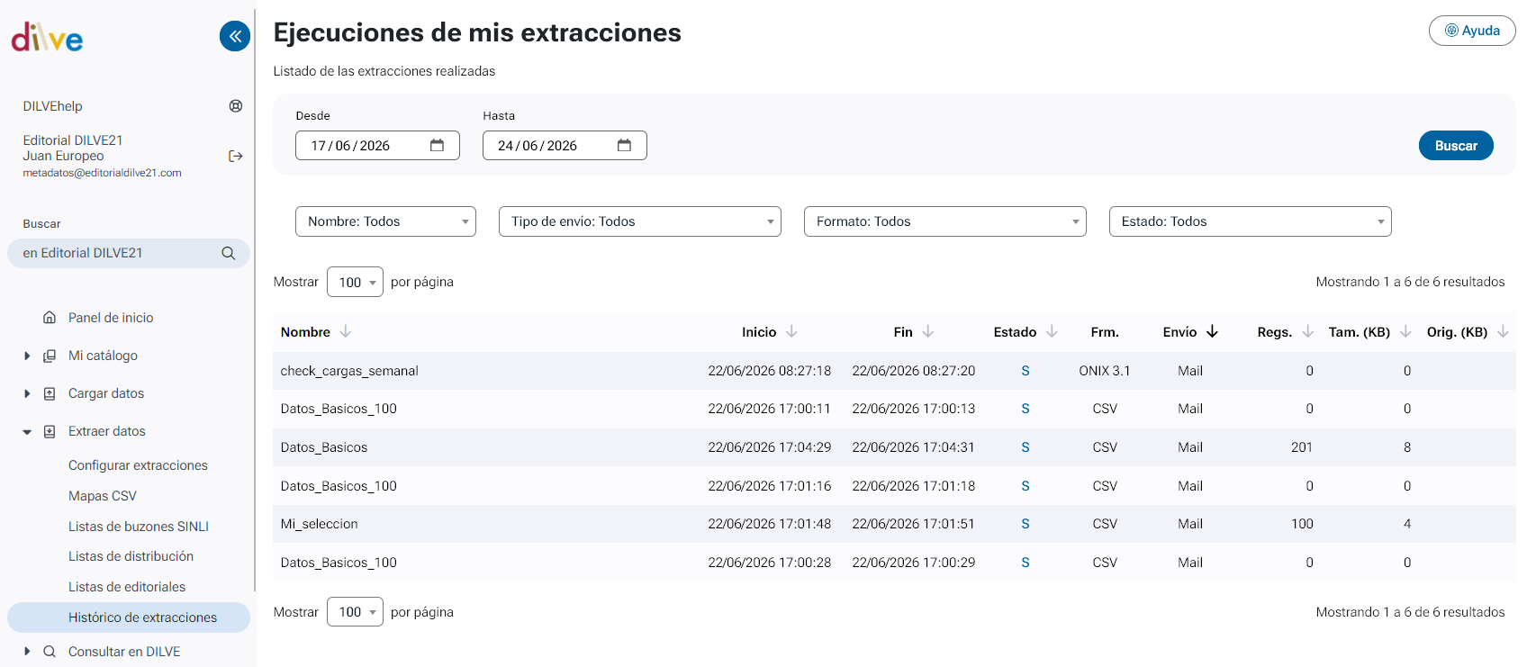1527x667 pixels.
Task: Sort table by Envío arrow
Action: (1213, 332)
